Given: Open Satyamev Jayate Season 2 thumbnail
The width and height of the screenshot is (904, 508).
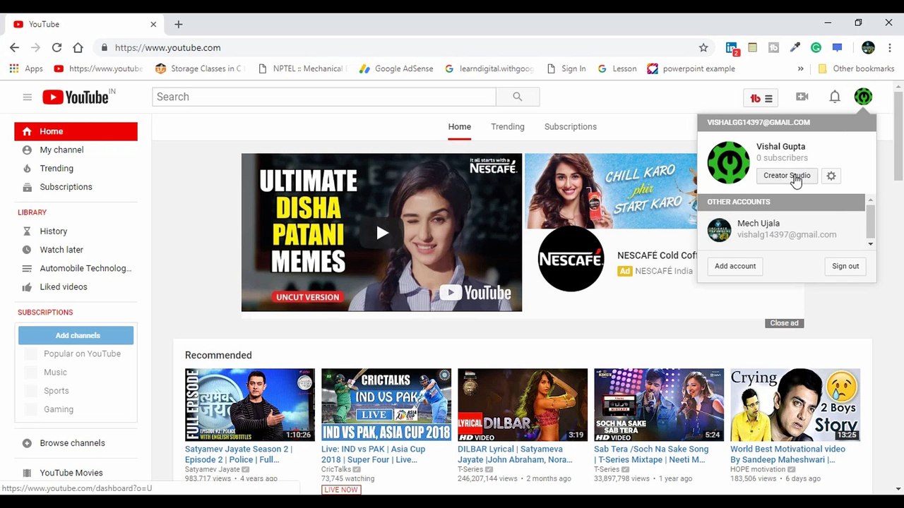Looking at the screenshot, I should [249, 405].
